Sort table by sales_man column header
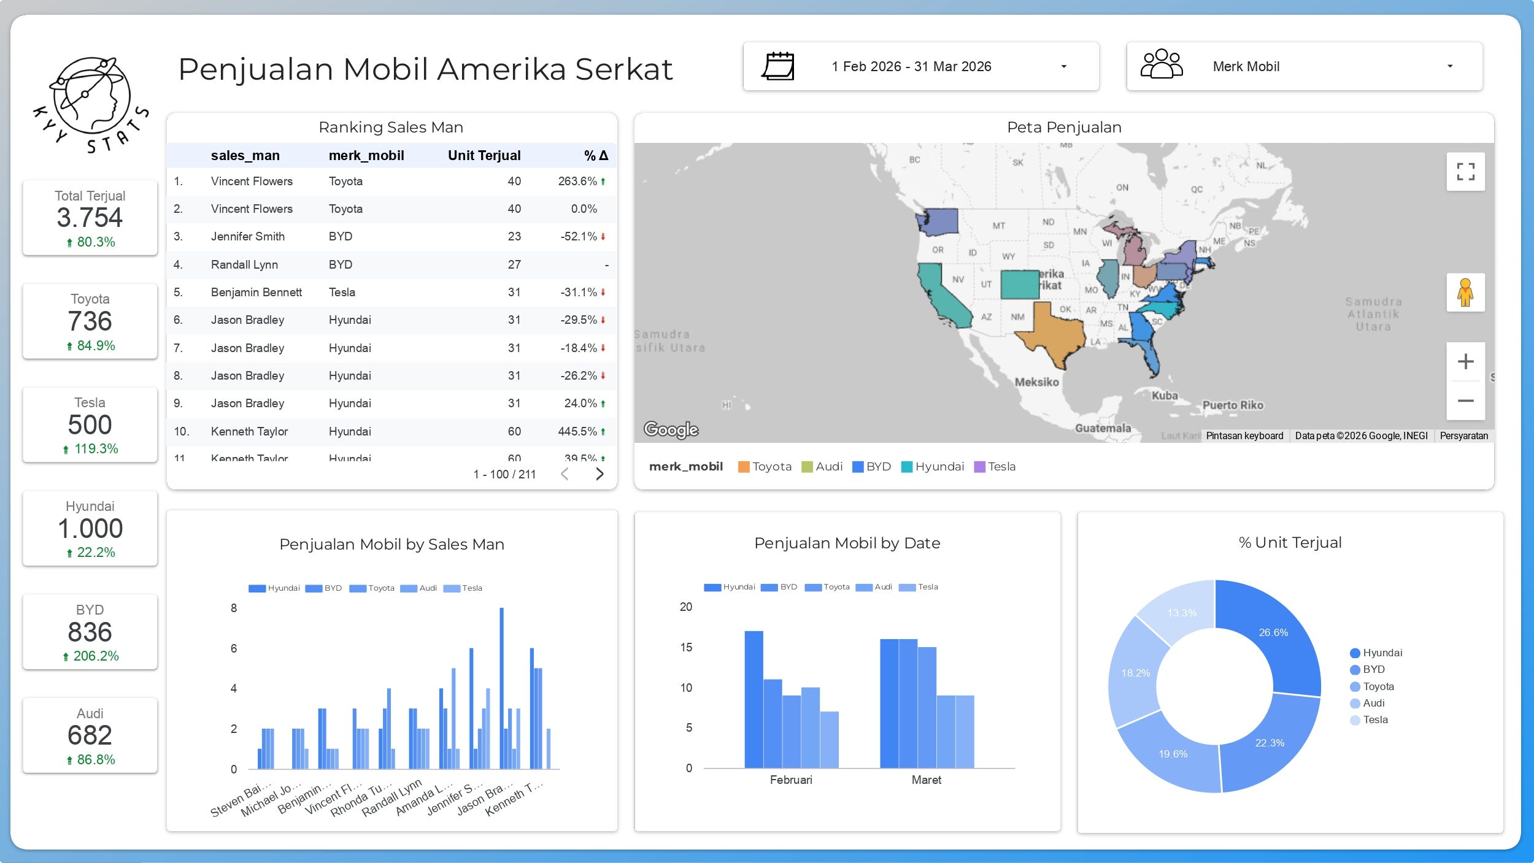 click(245, 156)
